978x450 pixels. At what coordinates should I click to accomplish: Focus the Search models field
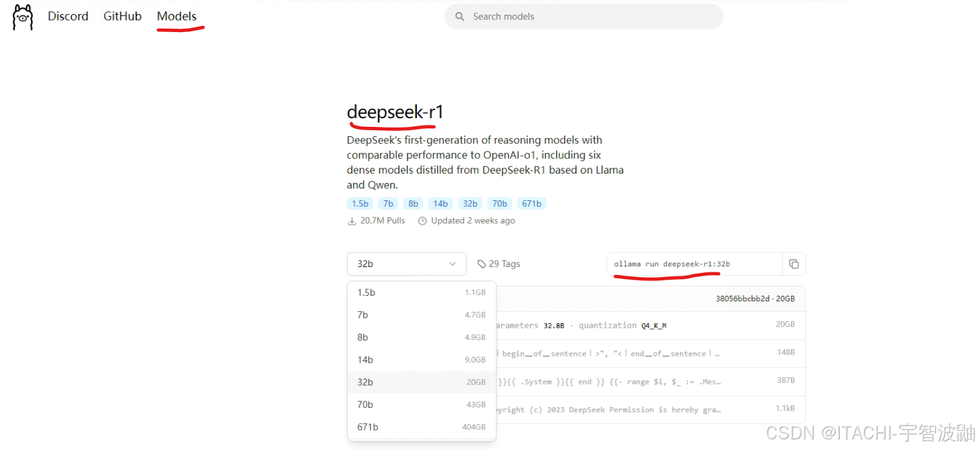point(584,17)
